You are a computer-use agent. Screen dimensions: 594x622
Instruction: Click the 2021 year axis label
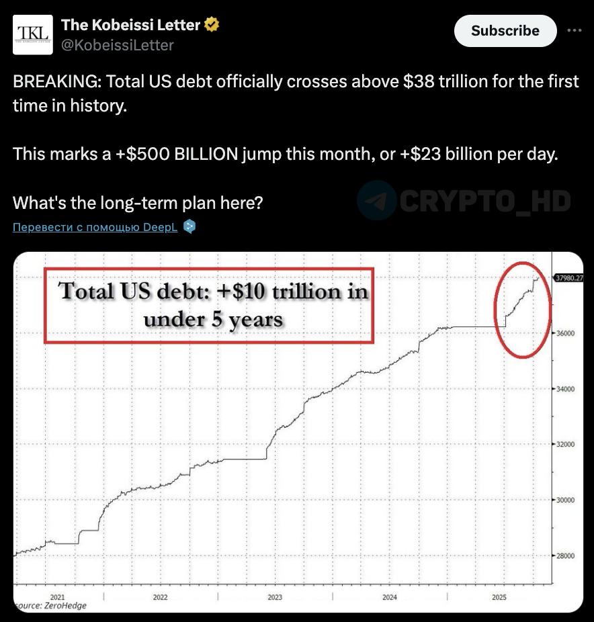58,597
